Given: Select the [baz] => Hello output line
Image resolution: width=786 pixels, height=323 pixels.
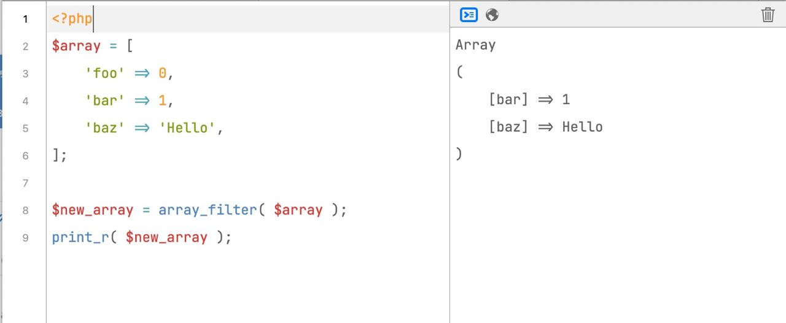Looking at the screenshot, I should 546,127.
